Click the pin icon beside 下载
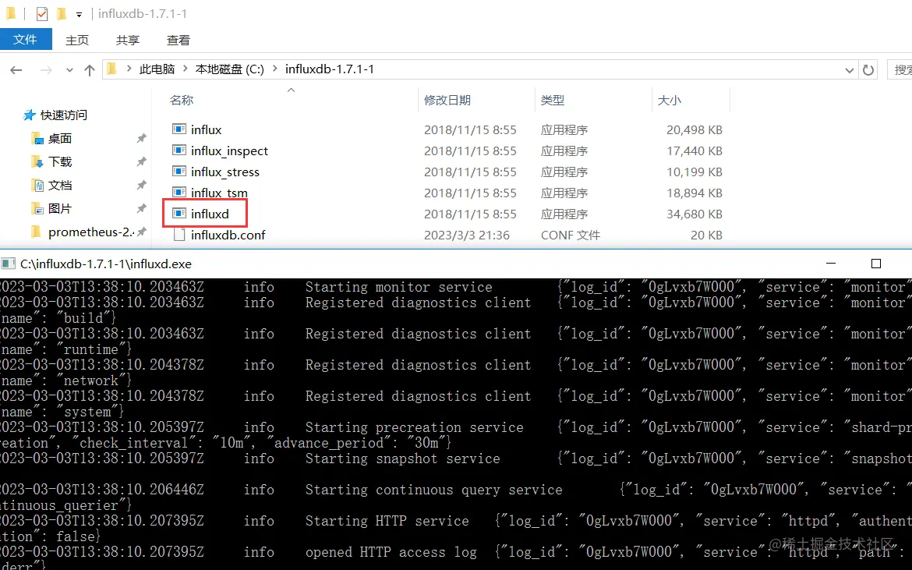 pos(141,161)
